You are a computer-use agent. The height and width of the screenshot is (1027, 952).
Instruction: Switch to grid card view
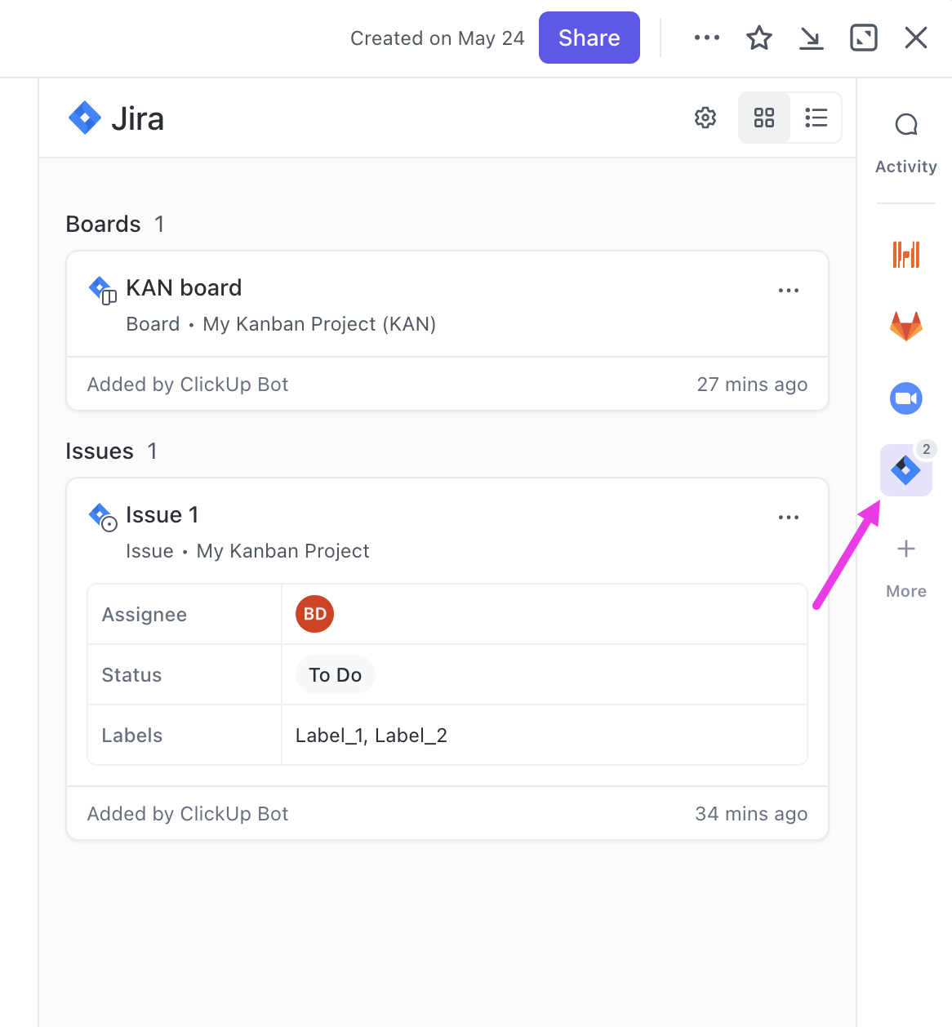tap(764, 118)
